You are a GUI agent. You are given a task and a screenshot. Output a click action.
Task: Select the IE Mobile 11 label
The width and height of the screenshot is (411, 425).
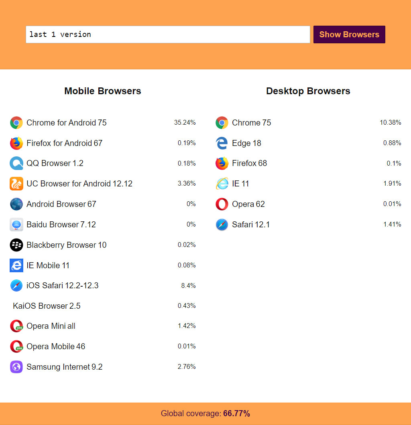[48, 265]
